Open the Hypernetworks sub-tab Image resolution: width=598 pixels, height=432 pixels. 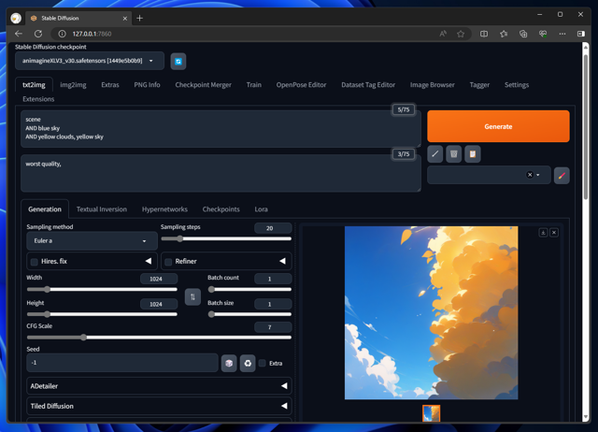[164, 209]
